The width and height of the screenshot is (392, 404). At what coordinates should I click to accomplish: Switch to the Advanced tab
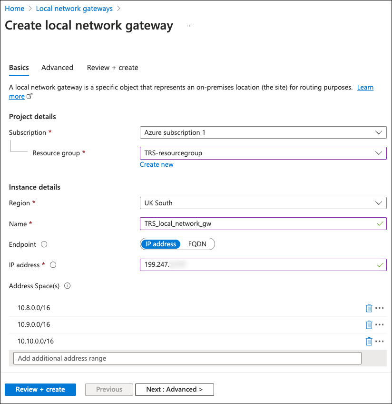pyautogui.click(x=57, y=68)
